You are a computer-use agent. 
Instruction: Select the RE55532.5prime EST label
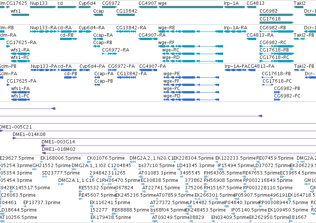click(98, 187)
